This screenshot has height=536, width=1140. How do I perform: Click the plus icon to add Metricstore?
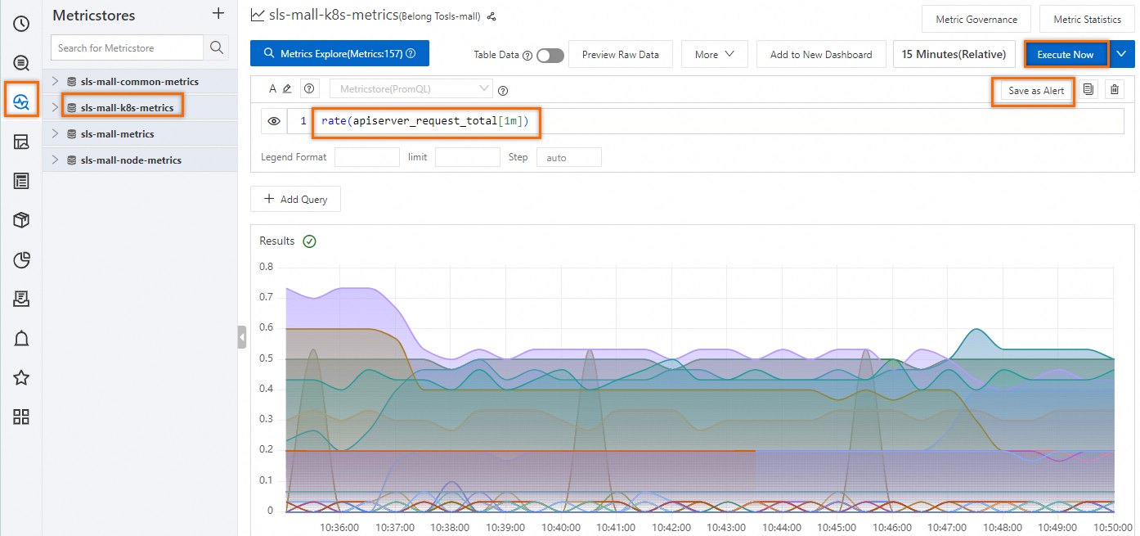[x=218, y=14]
